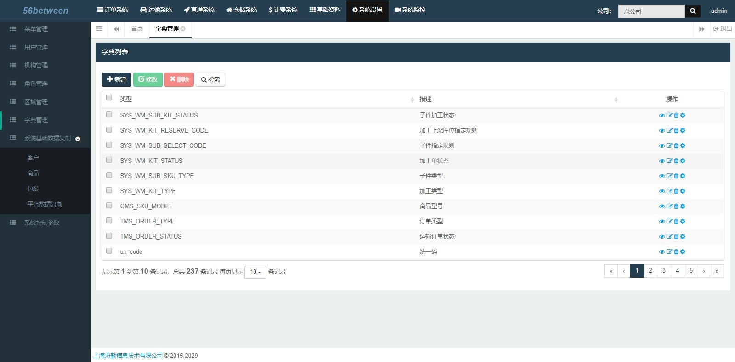
Task: Click the 检索 search button
Action: pyautogui.click(x=210, y=80)
